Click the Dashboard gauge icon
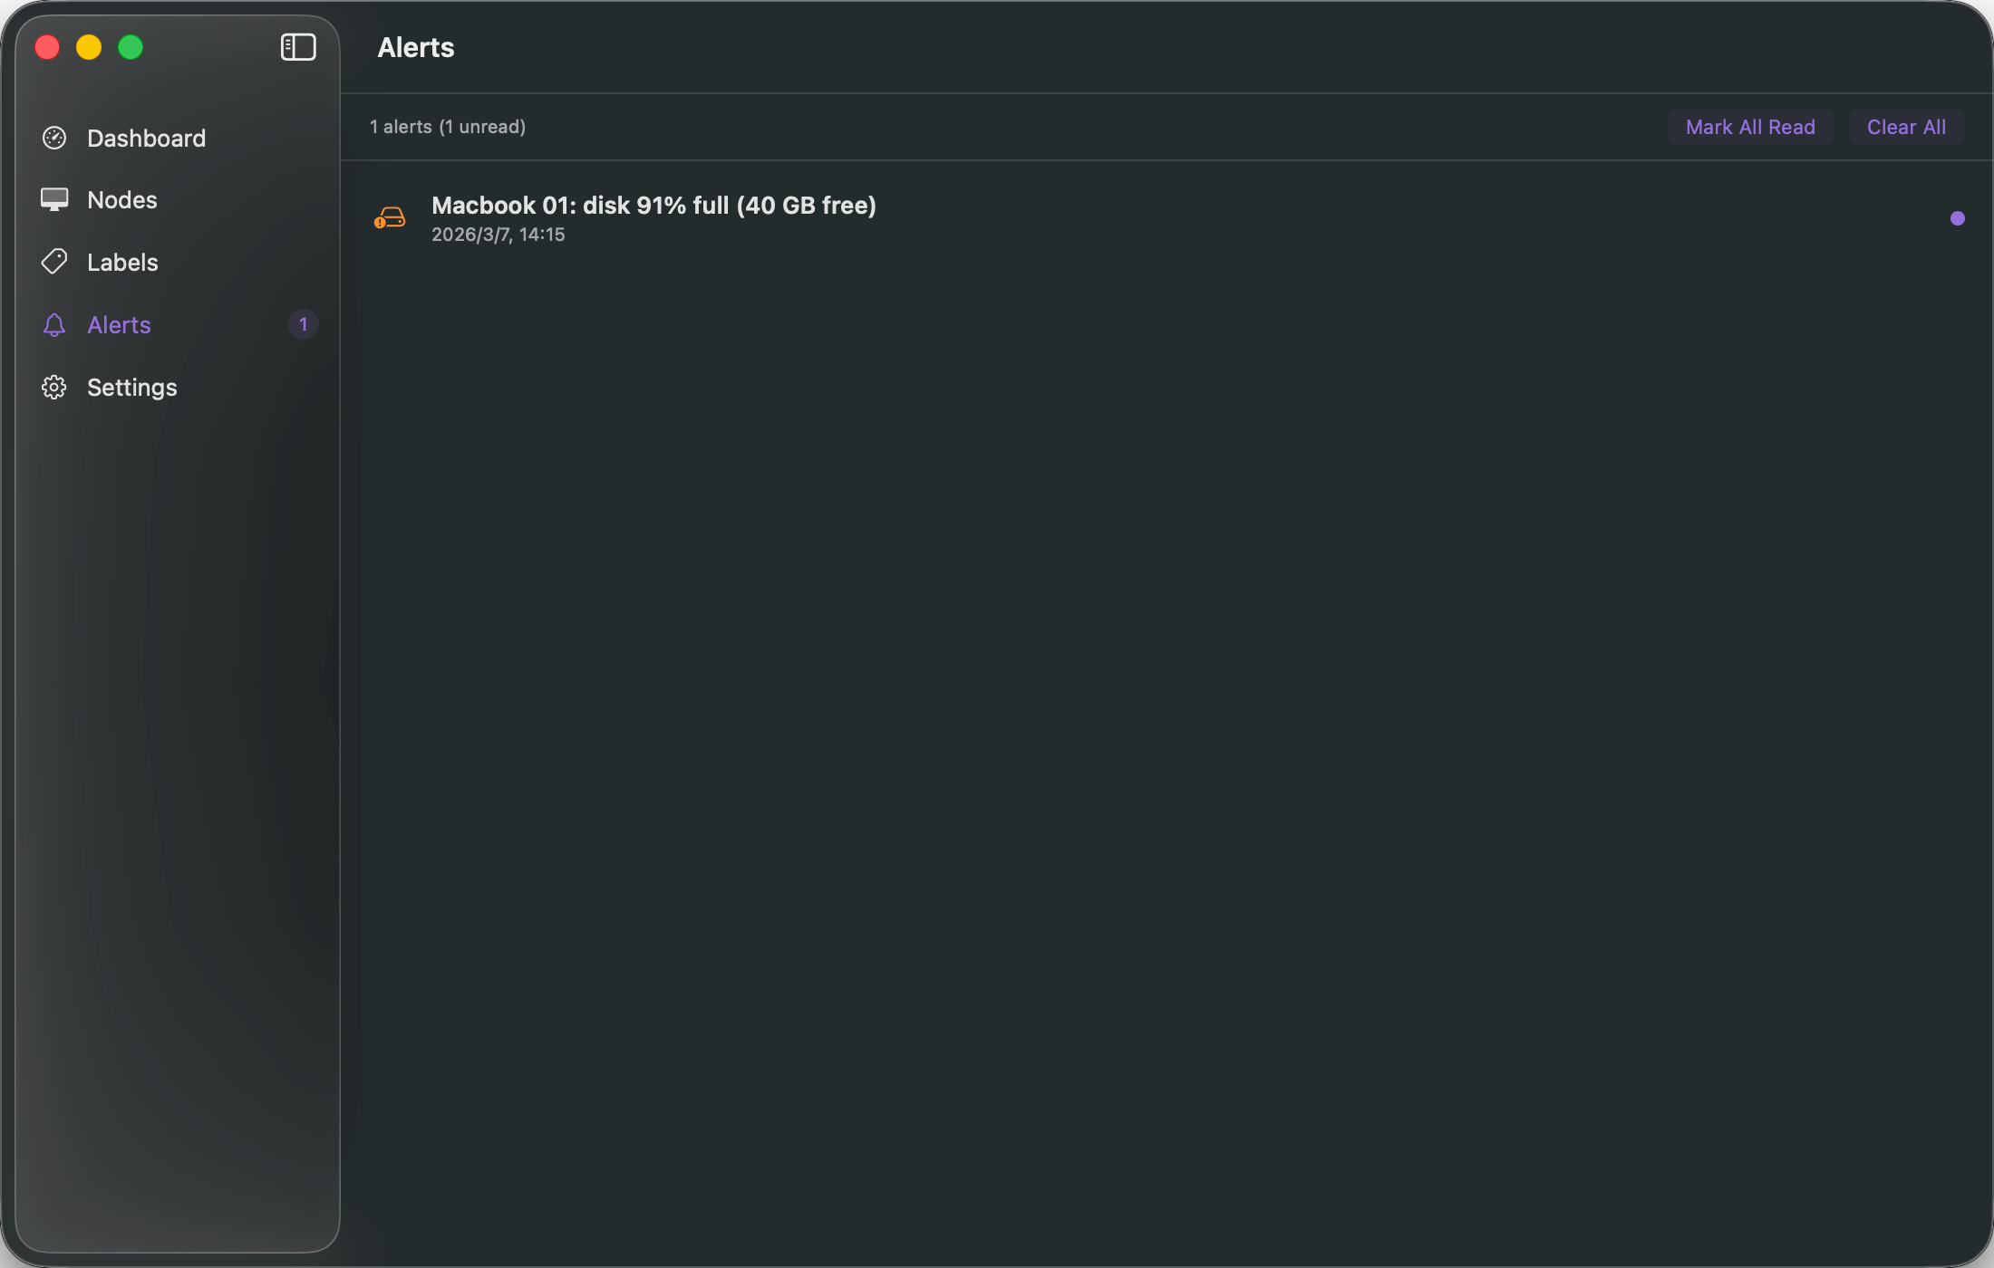Screen dimensions: 1994x1268 click(54, 138)
